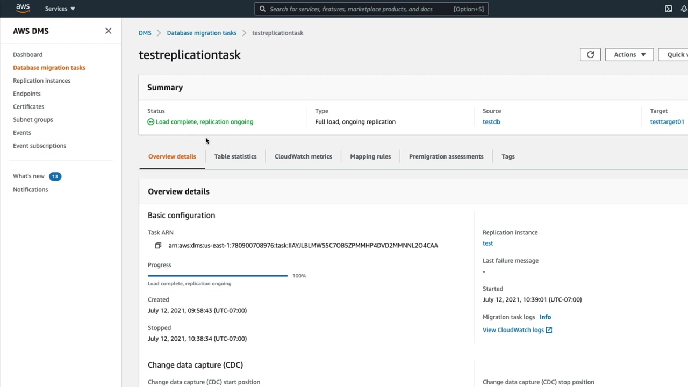Viewport: 688px width, 387px height.
Task: Open the Services dropdown menu
Action: pos(60,9)
